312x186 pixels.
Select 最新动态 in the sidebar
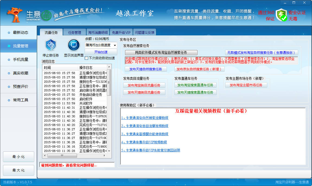pyautogui.click(x=18, y=32)
